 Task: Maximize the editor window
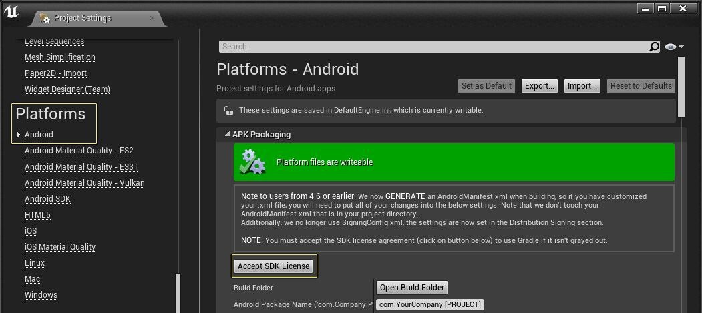click(x=662, y=9)
